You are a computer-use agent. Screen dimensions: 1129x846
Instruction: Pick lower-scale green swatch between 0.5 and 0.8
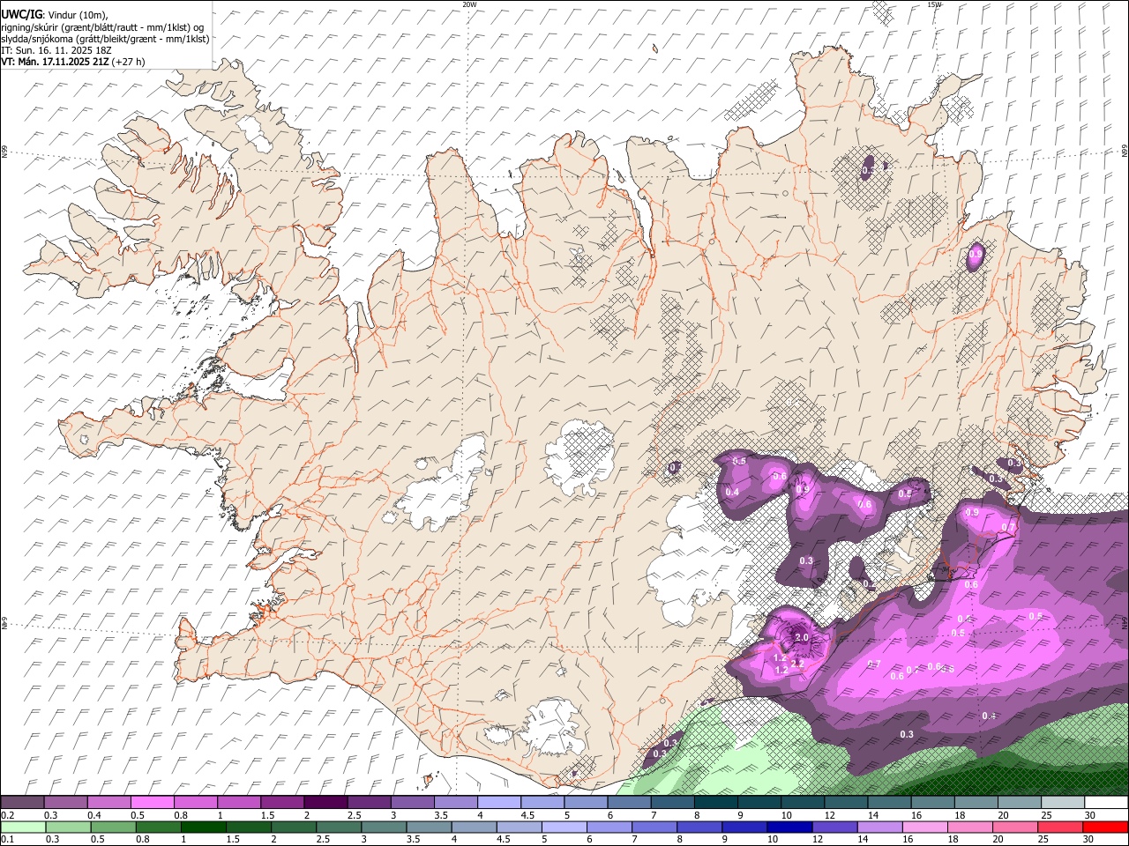[x=113, y=827]
